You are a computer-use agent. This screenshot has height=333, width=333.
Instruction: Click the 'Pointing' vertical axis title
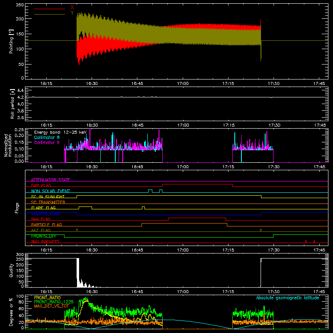(11, 41)
